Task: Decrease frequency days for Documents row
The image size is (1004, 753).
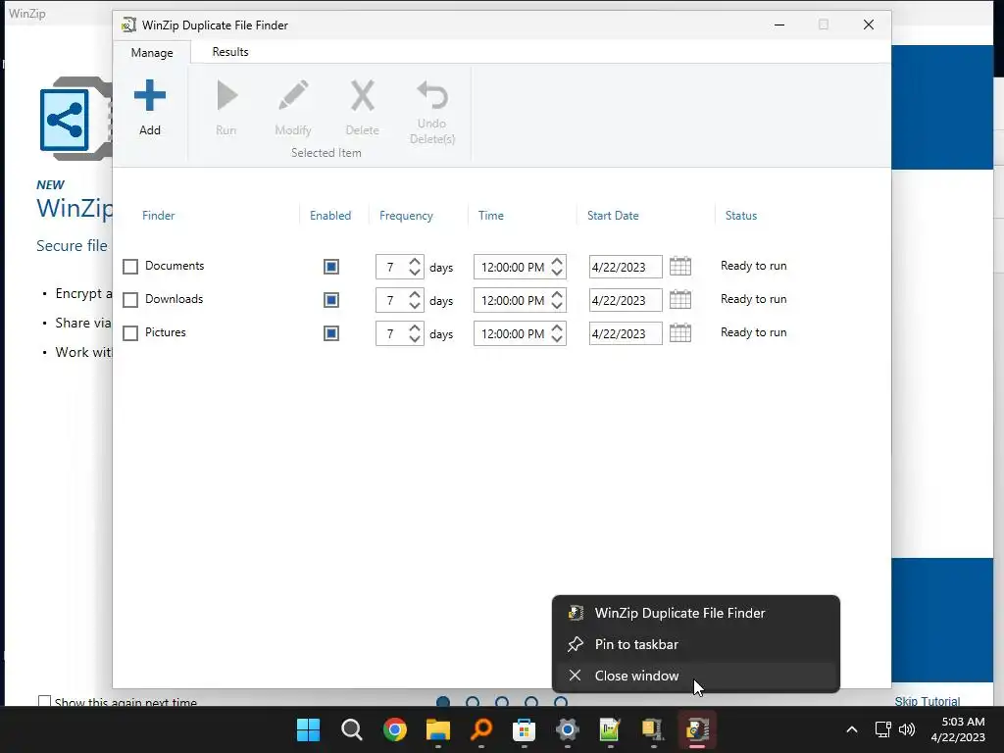Action: [x=415, y=273]
